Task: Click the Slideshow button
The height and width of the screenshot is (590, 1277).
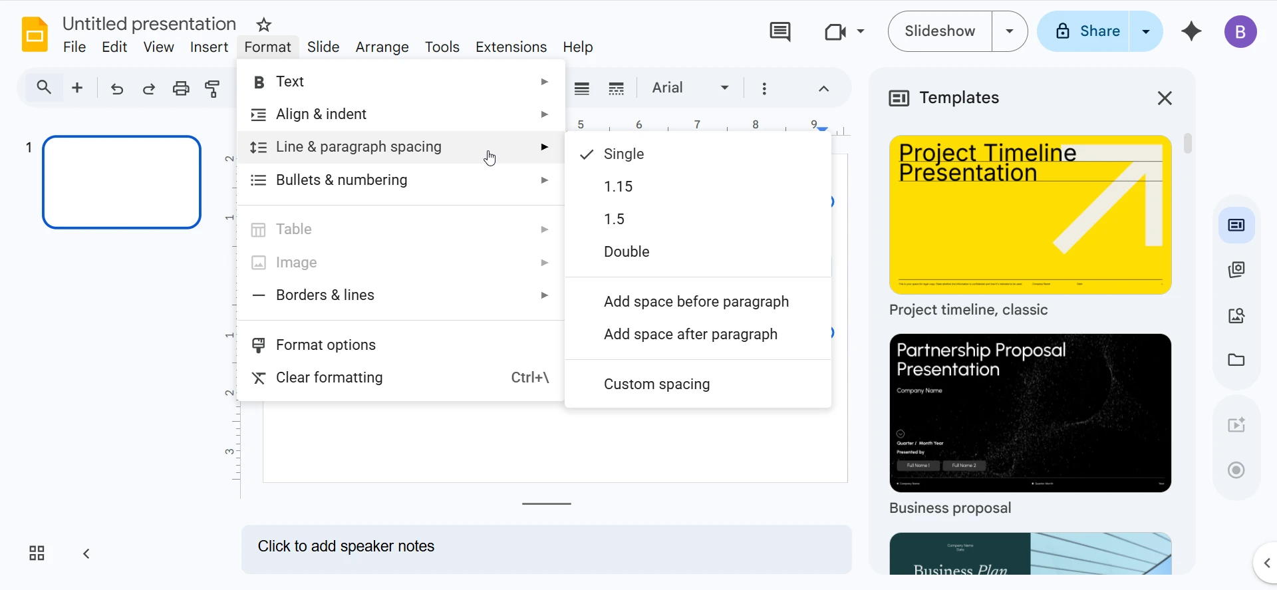Action: coord(940,31)
